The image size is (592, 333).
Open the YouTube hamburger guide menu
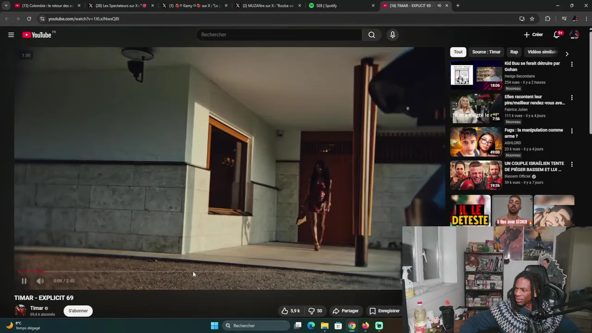11,35
